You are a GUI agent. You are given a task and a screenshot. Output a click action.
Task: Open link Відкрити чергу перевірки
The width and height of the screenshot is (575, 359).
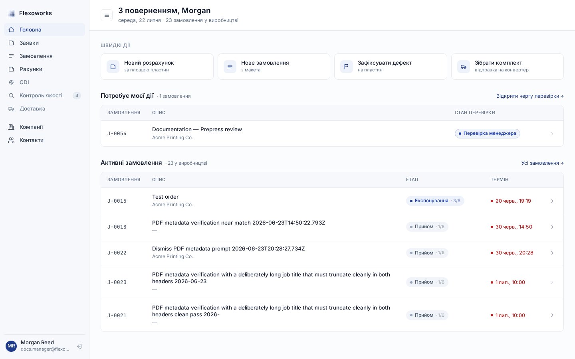(x=530, y=96)
